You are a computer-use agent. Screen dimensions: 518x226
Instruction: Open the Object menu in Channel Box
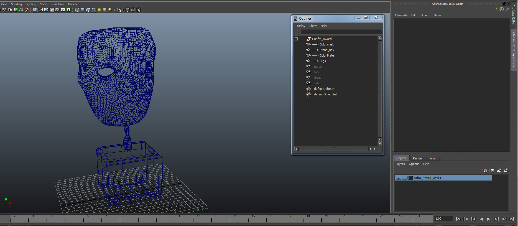425,15
